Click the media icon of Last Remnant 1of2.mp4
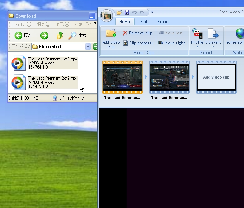Screen dimensions: 244x208 (19, 63)
